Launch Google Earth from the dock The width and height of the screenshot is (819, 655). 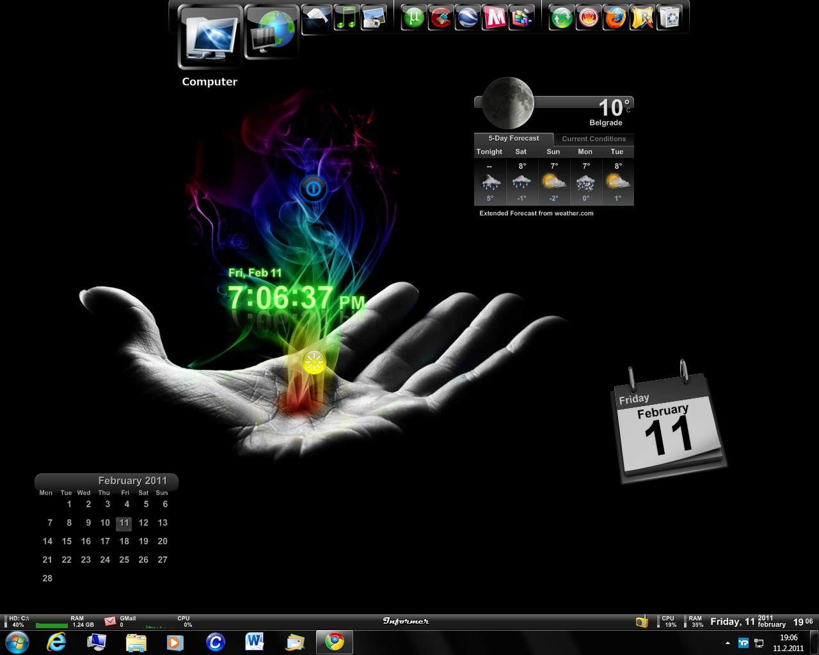point(468,18)
